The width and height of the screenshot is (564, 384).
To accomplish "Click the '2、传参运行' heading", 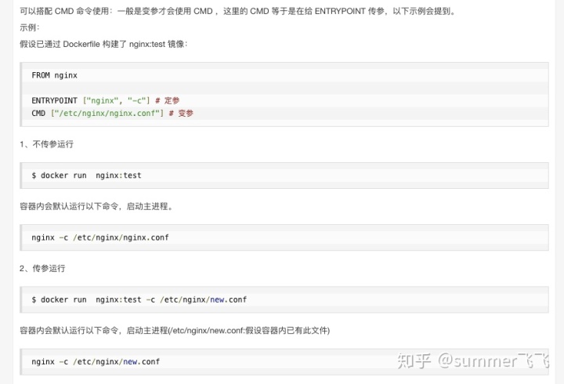I will pyautogui.click(x=42, y=268).
